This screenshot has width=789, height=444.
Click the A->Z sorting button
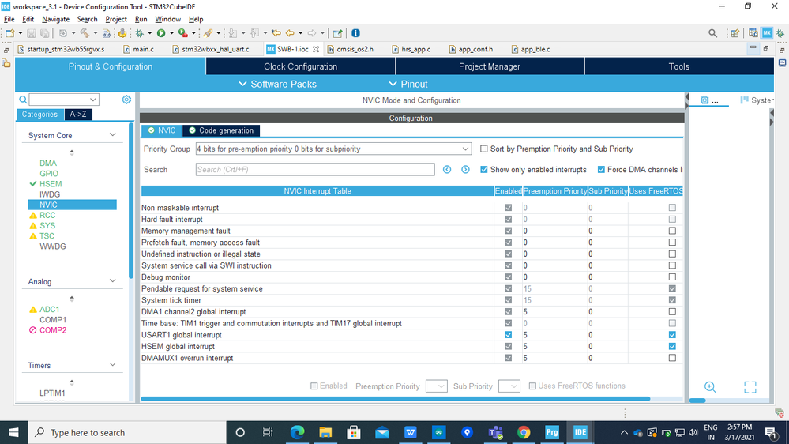tap(78, 115)
